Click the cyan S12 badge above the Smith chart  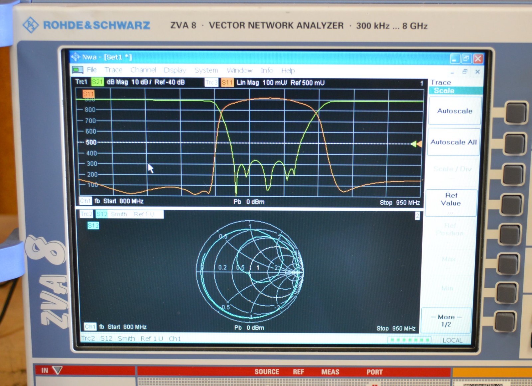[93, 225]
